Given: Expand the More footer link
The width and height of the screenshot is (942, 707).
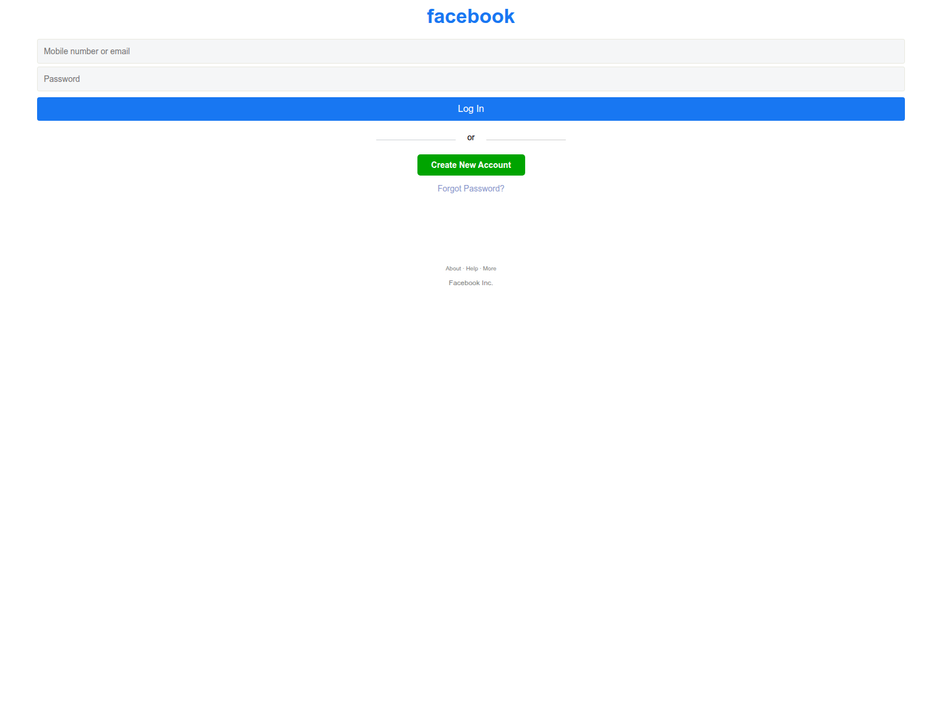Looking at the screenshot, I should tap(489, 269).
